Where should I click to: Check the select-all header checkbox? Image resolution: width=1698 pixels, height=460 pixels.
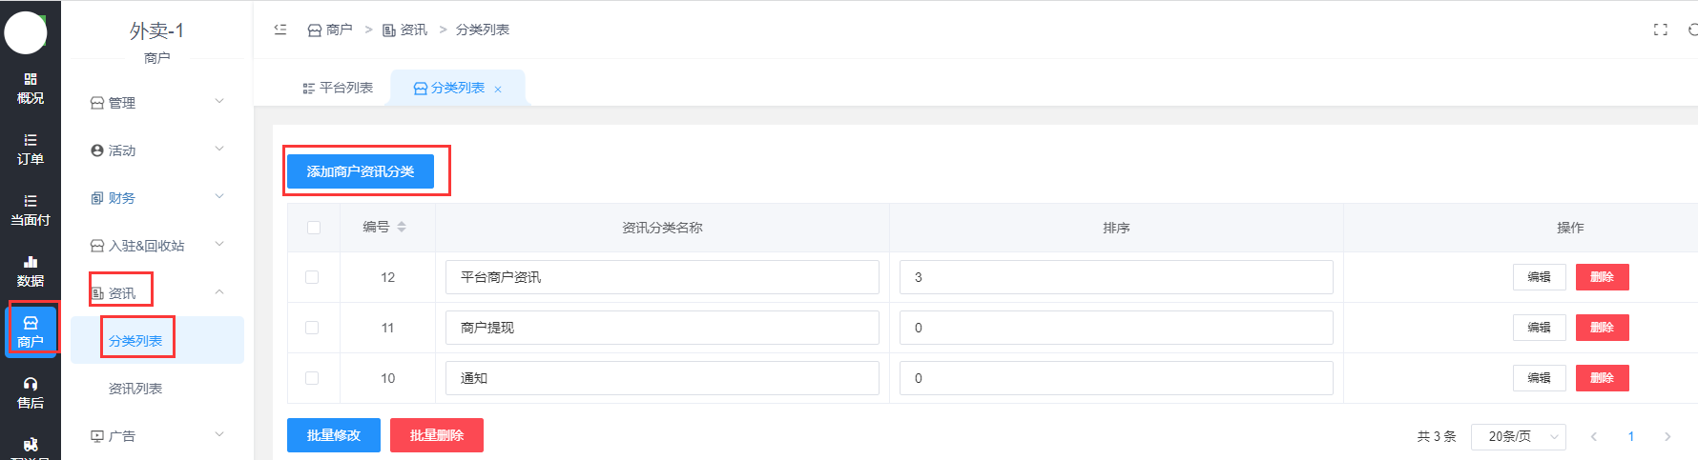click(314, 228)
